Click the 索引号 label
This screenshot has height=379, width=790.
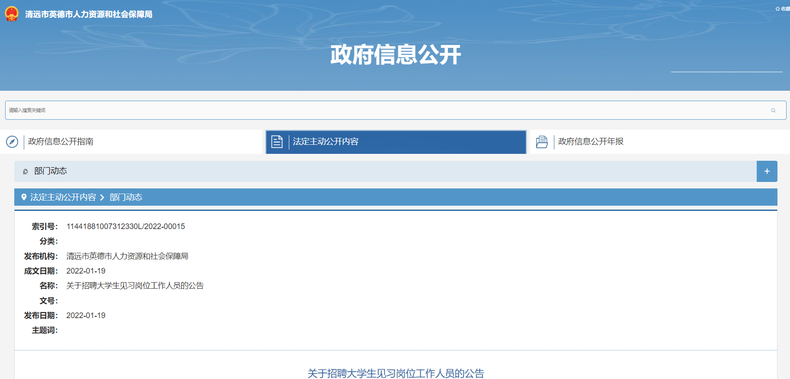[45, 226]
